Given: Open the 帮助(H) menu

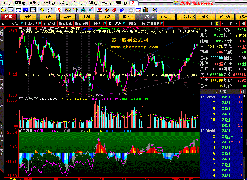Looking at the screenshot, I should (x=121, y=3).
